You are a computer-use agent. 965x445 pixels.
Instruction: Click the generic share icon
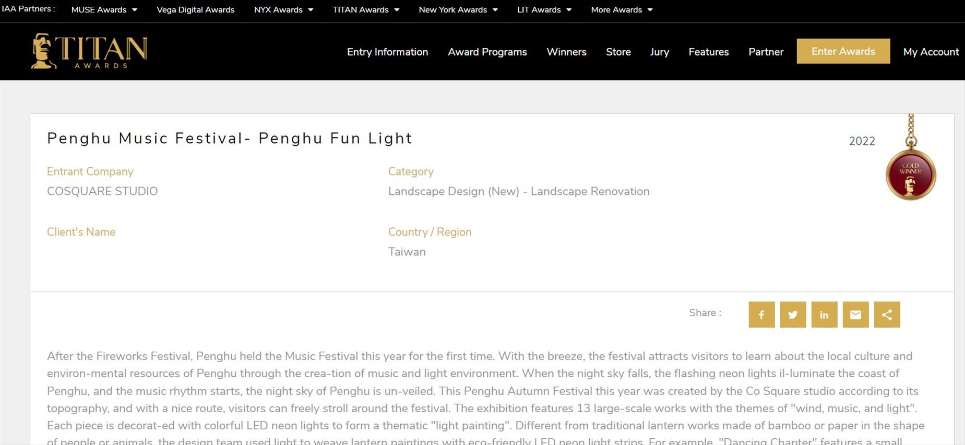[x=887, y=315]
